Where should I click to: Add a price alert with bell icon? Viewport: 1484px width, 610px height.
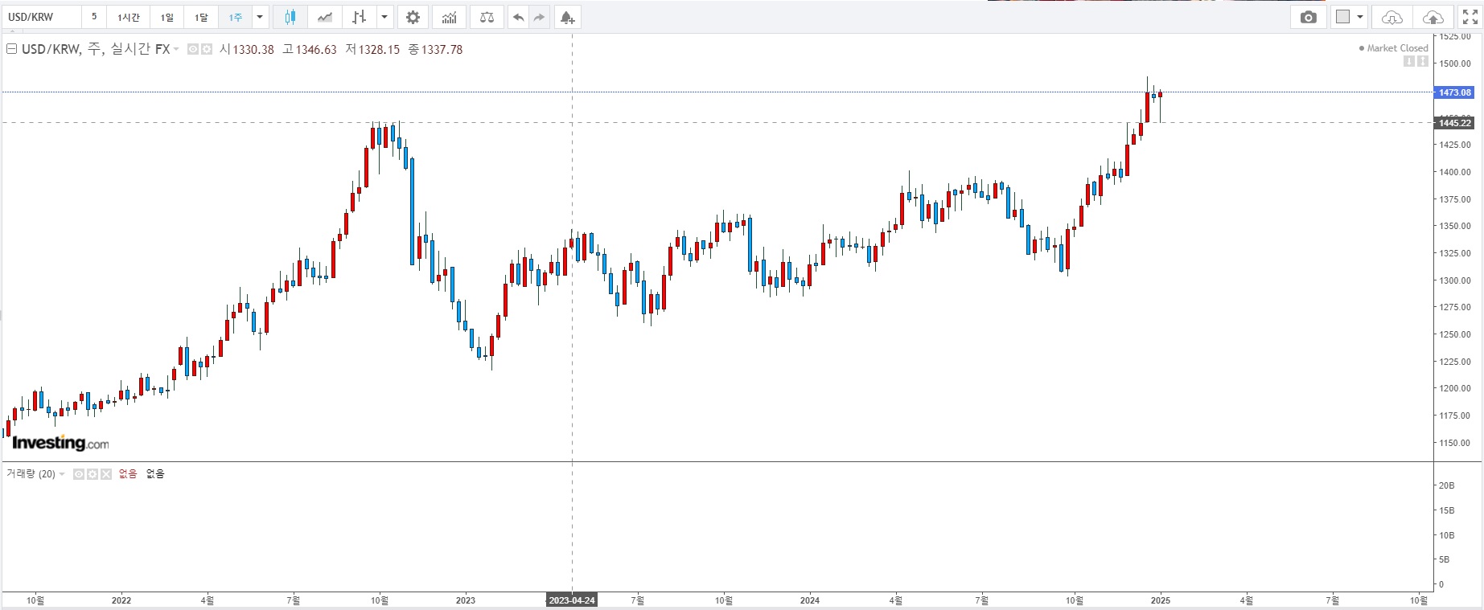(x=567, y=17)
